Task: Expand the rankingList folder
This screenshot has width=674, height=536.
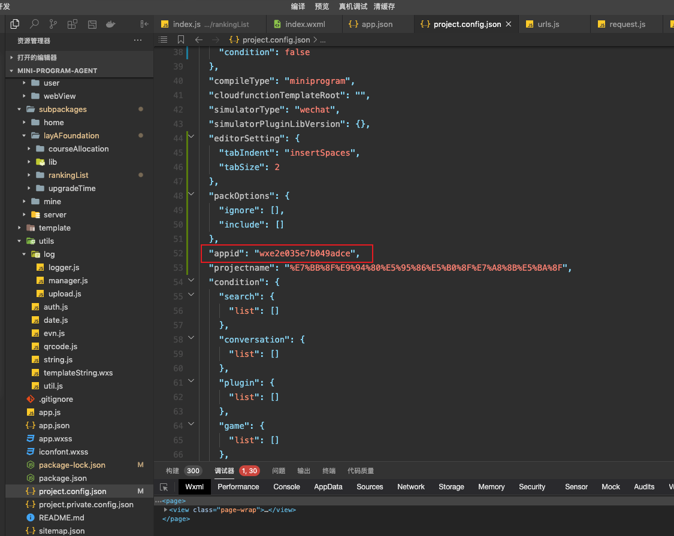Action: (29, 175)
